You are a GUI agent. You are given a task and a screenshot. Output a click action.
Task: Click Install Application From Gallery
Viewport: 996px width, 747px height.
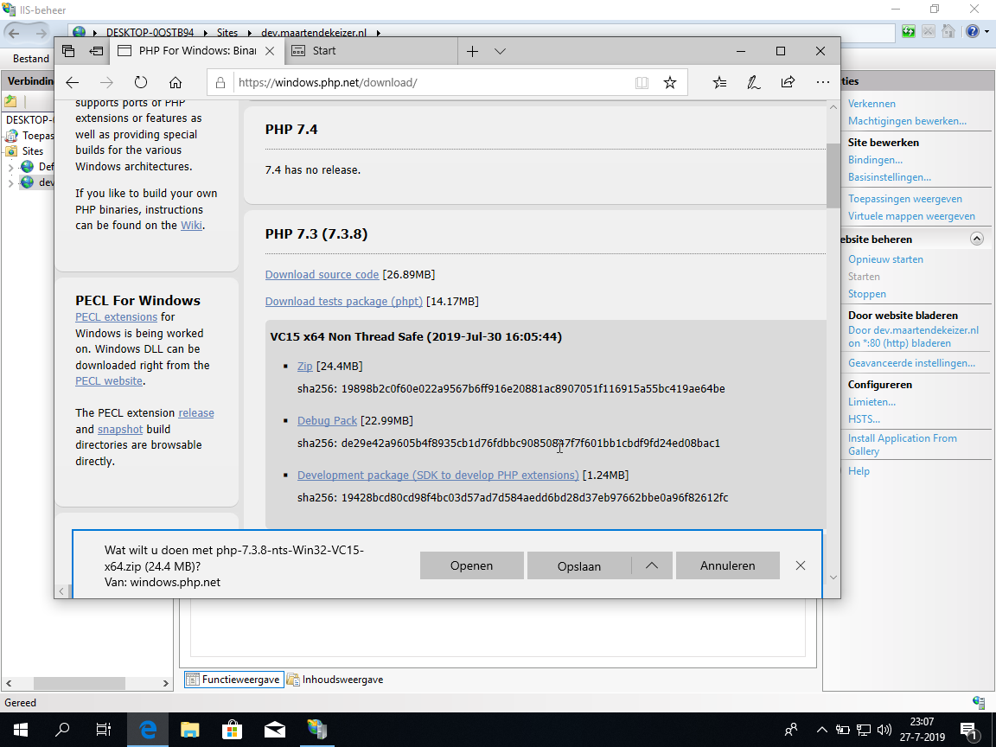coord(902,444)
